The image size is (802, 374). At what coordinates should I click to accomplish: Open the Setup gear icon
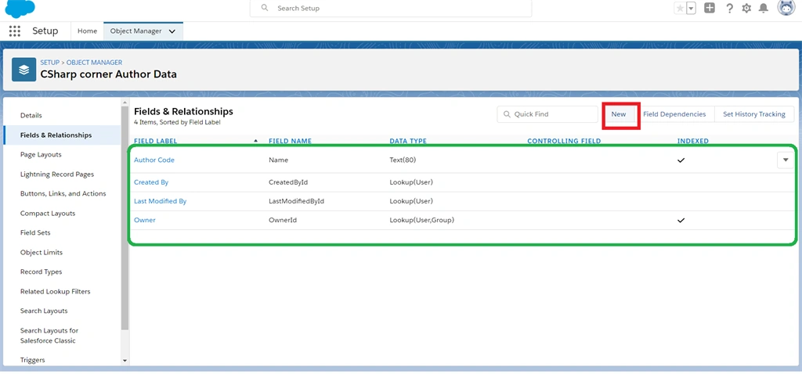[746, 8]
